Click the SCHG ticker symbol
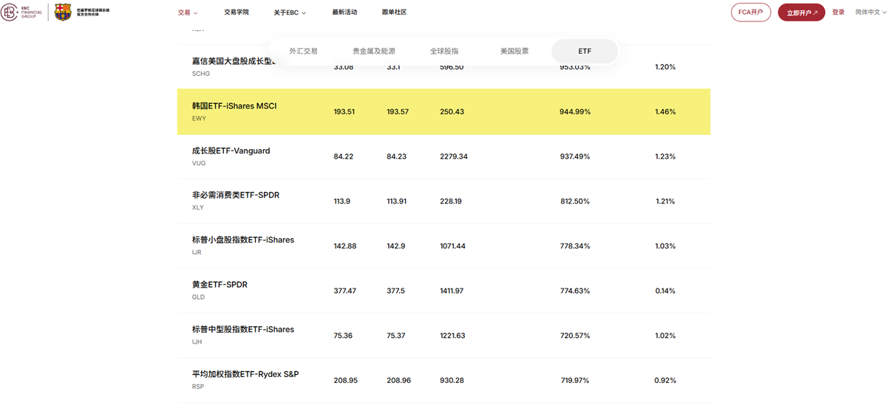887x405 pixels. [201, 74]
